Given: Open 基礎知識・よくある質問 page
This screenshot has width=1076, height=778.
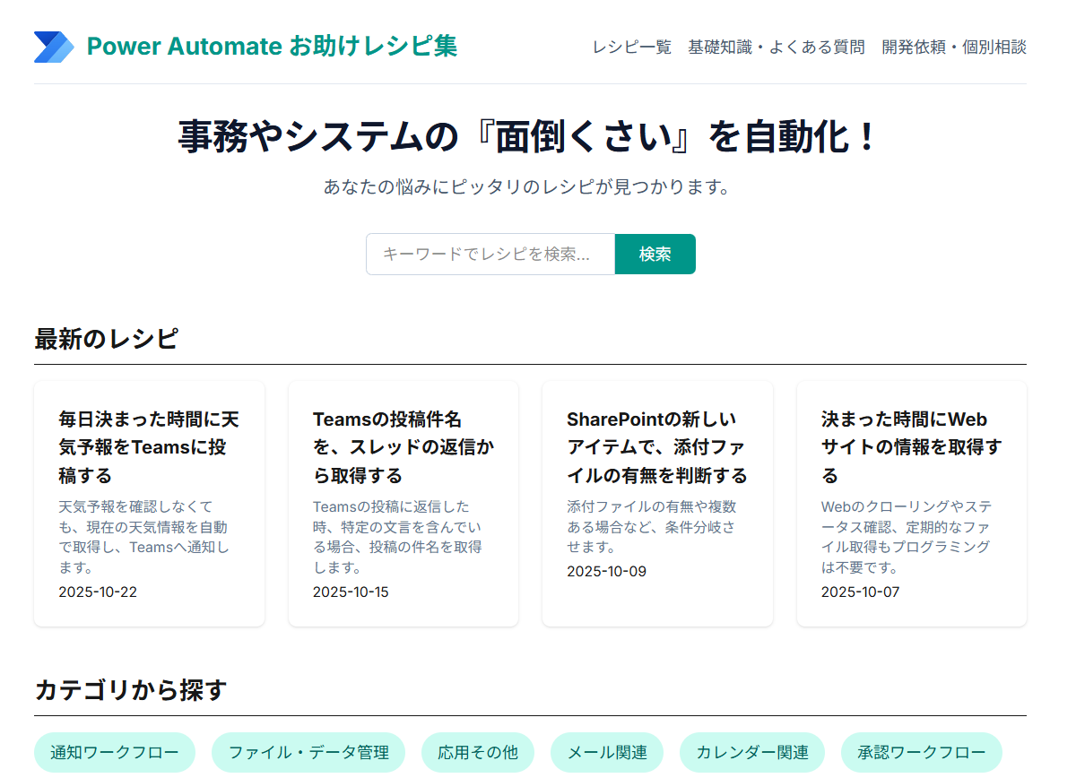Looking at the screenshot, I should [776, 47].
